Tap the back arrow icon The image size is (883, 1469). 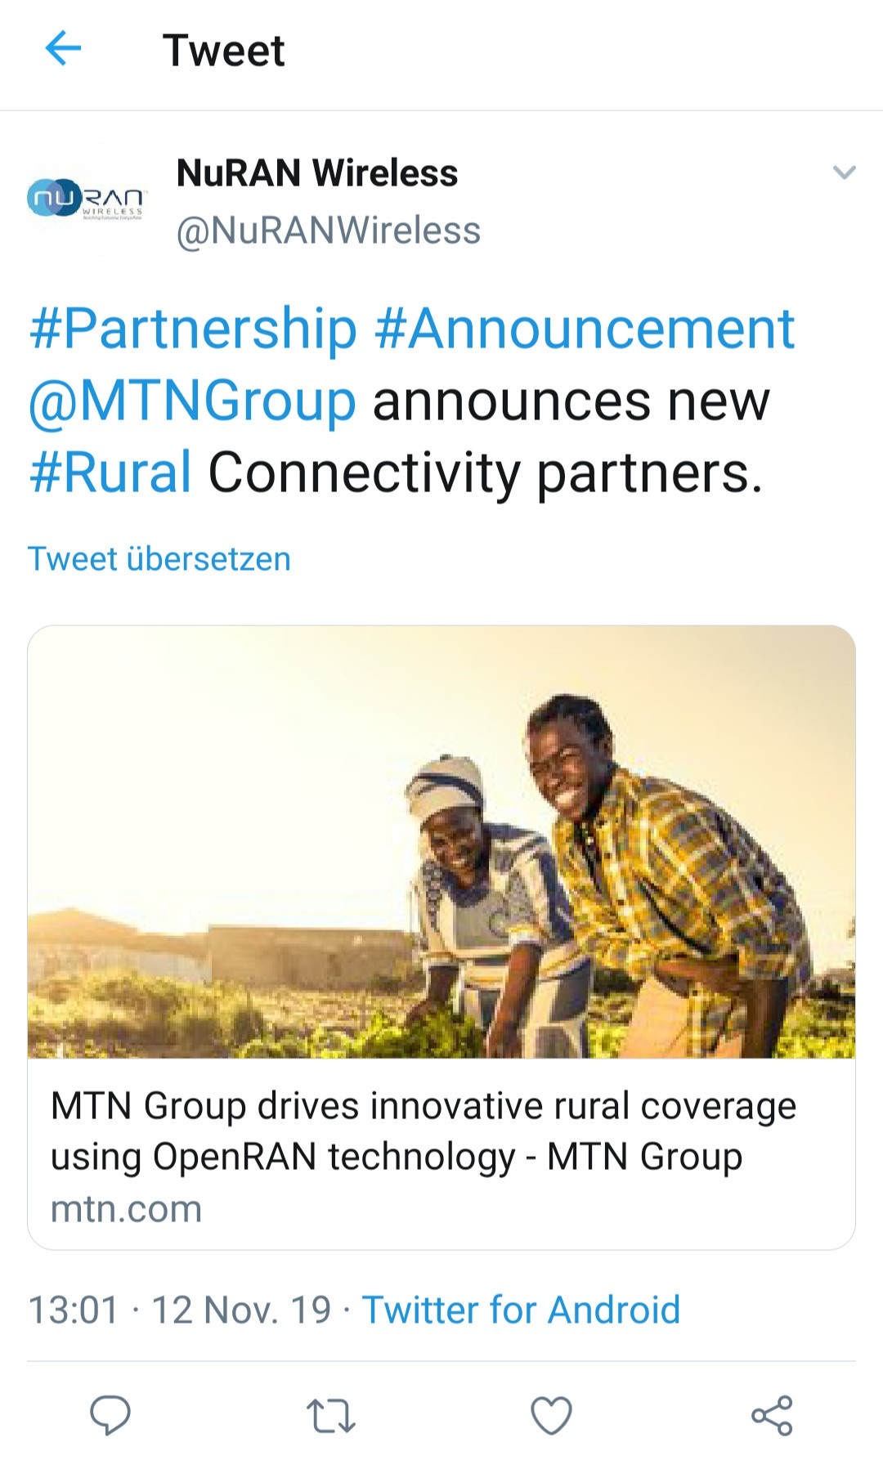[63, 49]
